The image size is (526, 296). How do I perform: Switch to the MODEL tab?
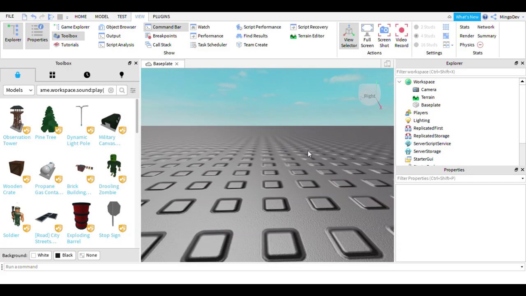102,16
